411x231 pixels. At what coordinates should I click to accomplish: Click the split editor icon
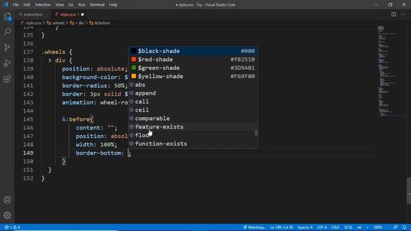[x=394, y=14]
